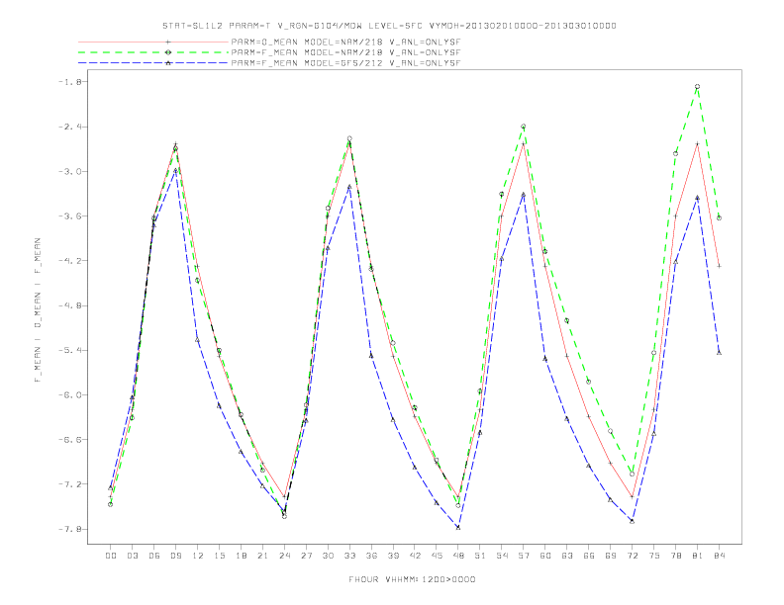
Task: Click x-axis tick label 72
Action: (x=632, y=556)
